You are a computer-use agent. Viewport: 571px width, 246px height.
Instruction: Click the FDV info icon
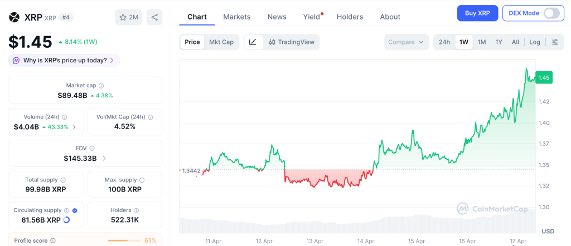tap(92, 149)
